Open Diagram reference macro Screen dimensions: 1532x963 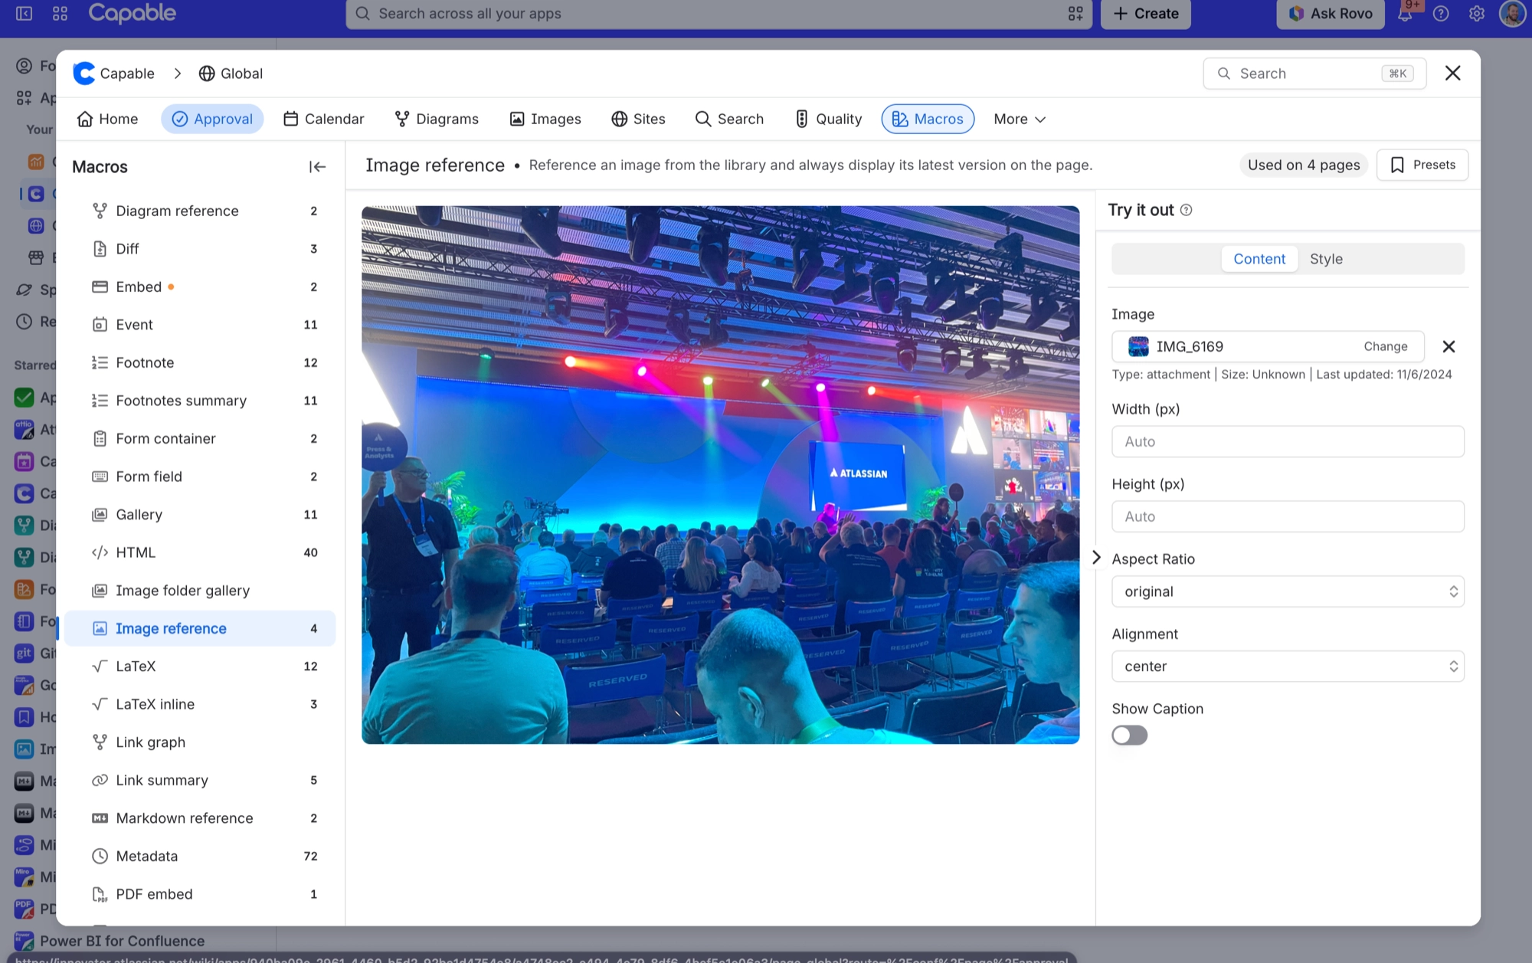(201, 211)
